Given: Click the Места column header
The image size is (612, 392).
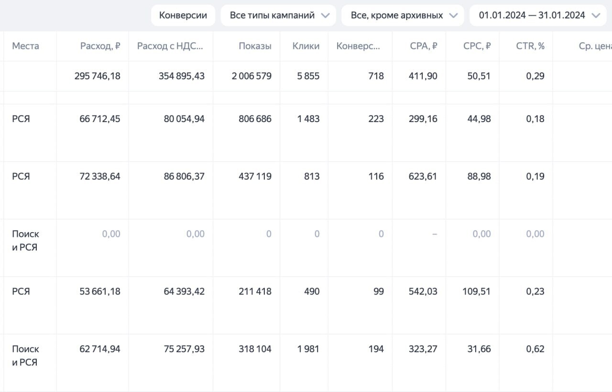Looking at the screenshot, I should pos(25,46).
